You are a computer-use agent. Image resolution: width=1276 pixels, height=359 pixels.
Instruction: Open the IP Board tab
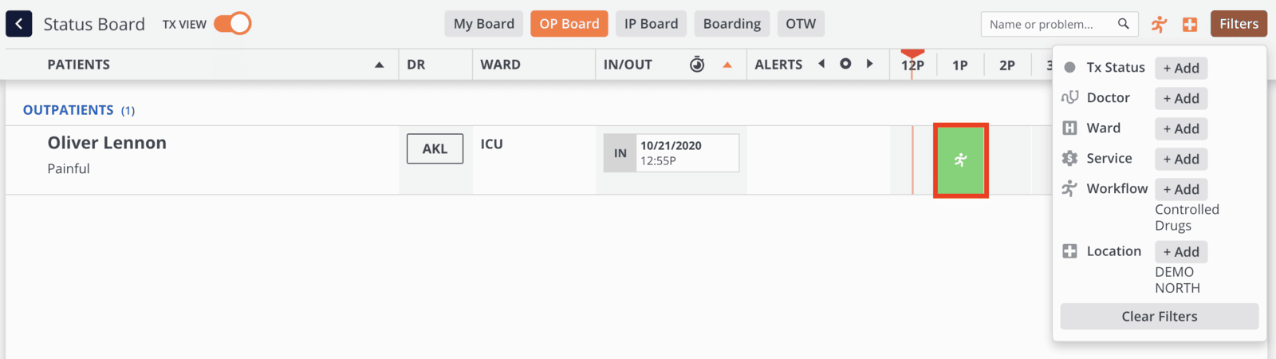pyautogui.click(x=651, y=24)
